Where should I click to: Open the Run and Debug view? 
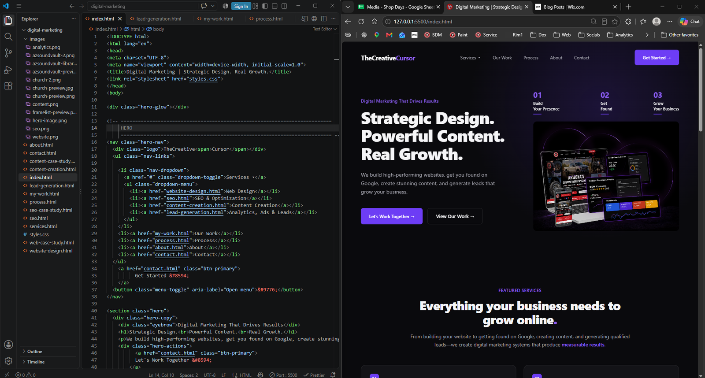tap(8, 70)
